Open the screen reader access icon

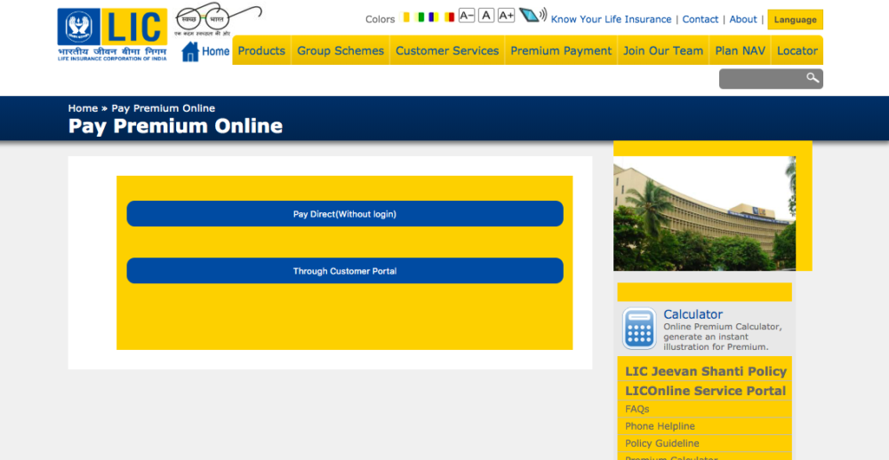pyautogui.click(x=533, y=15)
